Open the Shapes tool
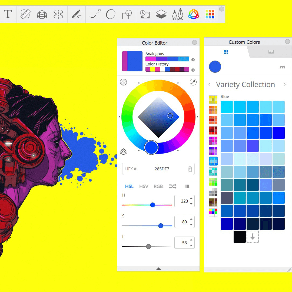 127,14
